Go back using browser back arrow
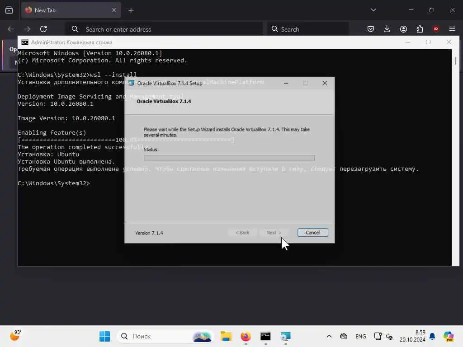Viewport: 463px width, 347px height. point(11,29)
